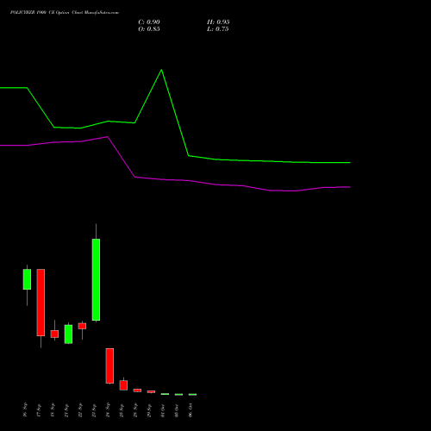Select the 22 Sep date label
Viewport: 431px width, 431px height.
tap(80, 409)
